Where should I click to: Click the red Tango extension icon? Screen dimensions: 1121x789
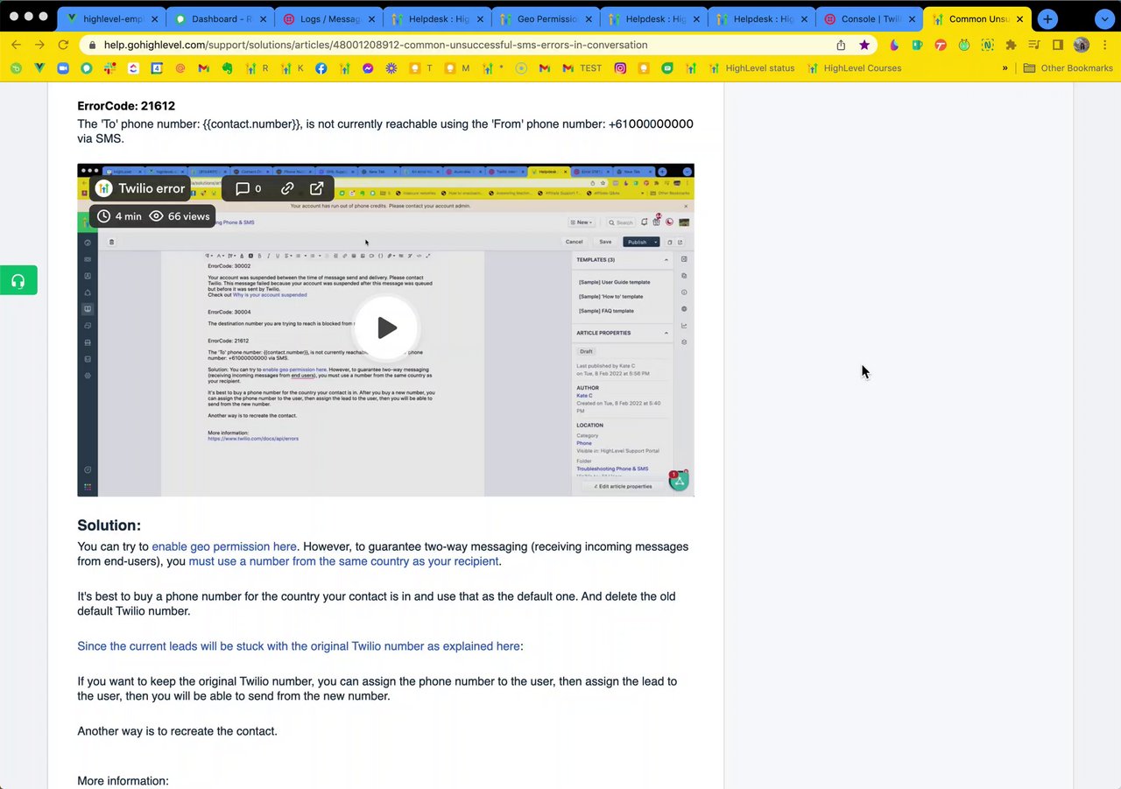click(940, 45)
